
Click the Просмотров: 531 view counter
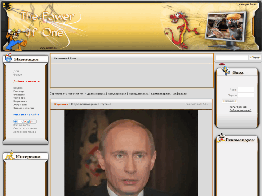click(196, 104)
